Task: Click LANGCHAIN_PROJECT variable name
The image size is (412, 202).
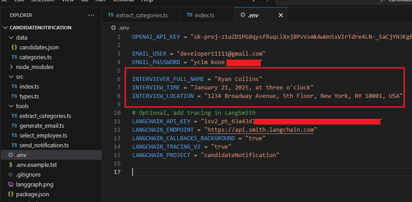Action: [x=162, y=155]
